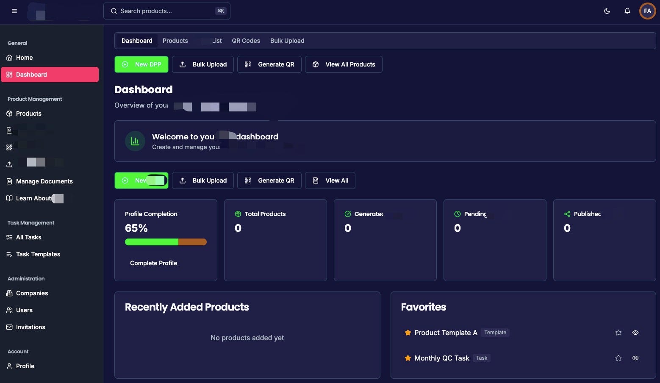View Product Template A via its eye icon
Image resolution: width=660 pixels, height=383 pixels.
(x=635, y=333)
